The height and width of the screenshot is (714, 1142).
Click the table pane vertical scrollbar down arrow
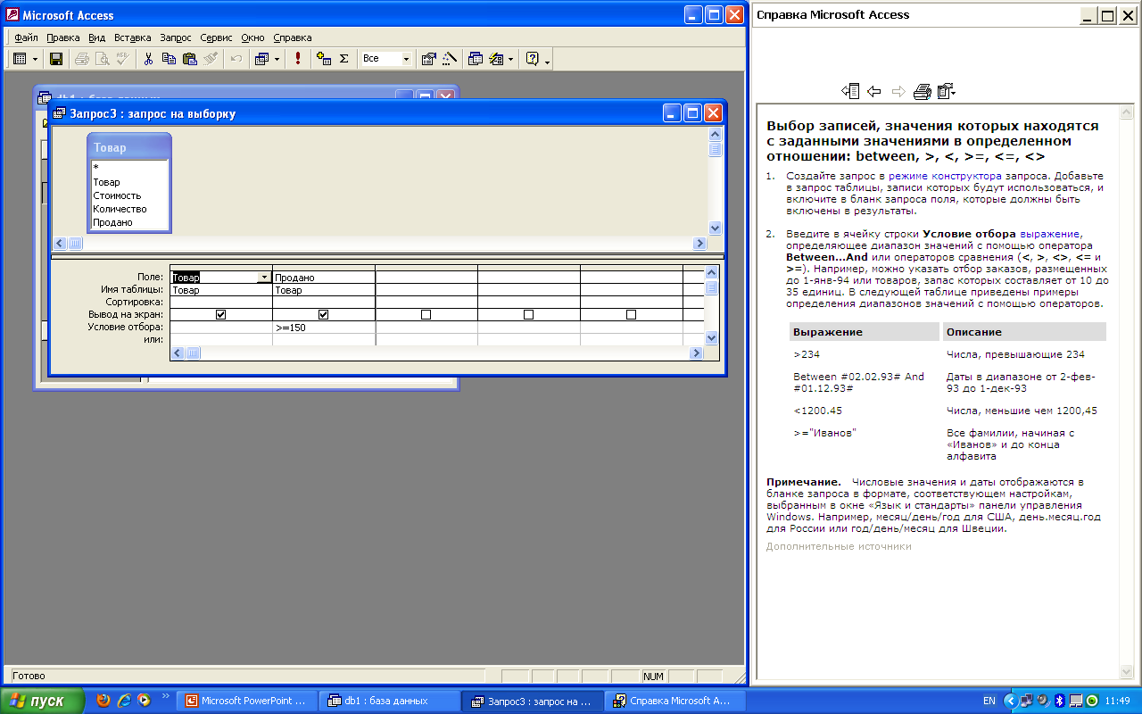(715, 228)
